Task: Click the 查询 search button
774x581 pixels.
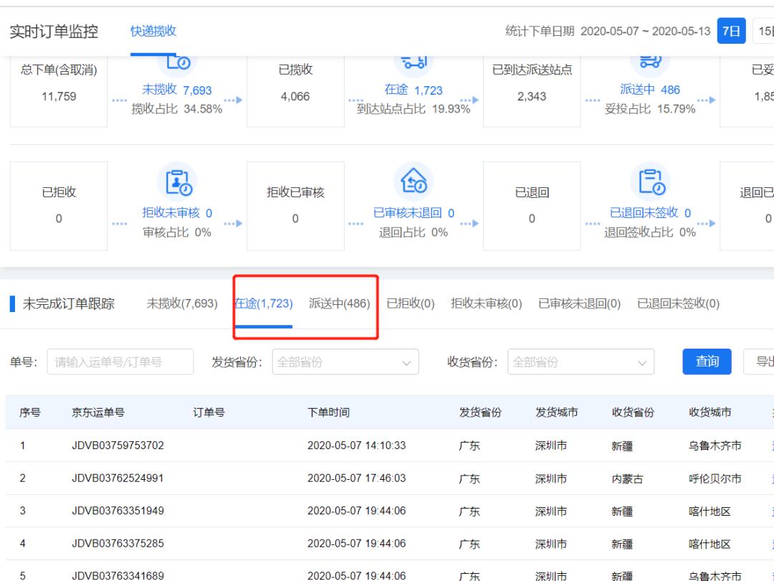Action: 707,362
